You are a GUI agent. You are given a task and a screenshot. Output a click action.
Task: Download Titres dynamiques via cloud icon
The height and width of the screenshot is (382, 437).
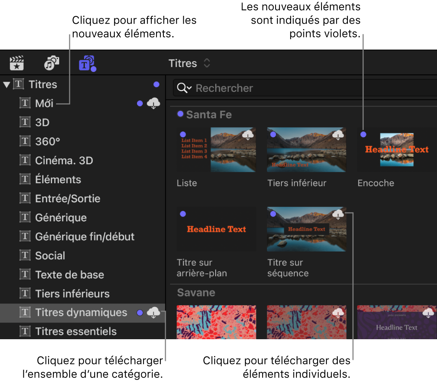[153, 312]
